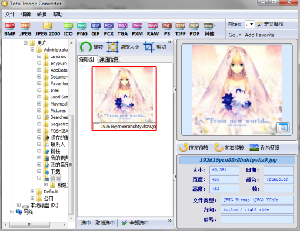Click the 宽度 value field 460
This screenshot has width=300, height=231.
pos(224,179)
